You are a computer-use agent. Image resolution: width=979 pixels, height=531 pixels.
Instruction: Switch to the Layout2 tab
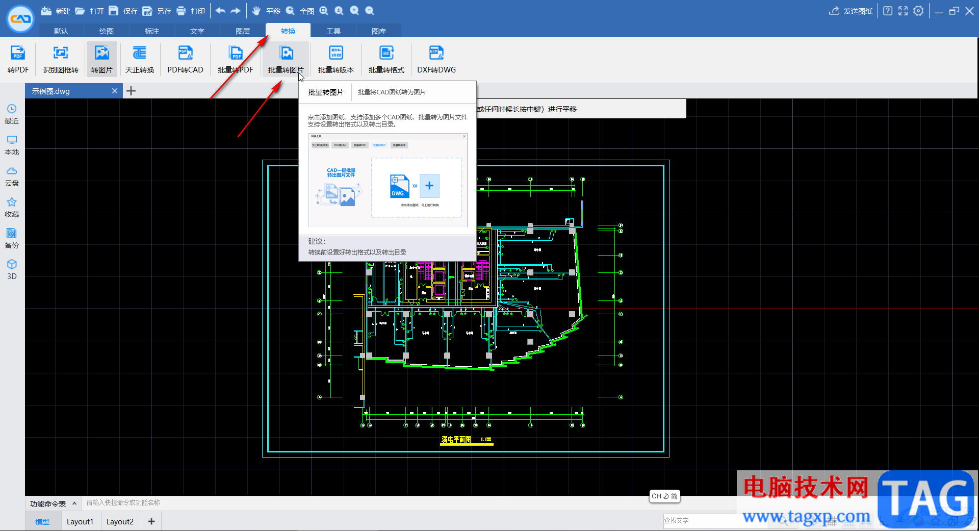point(120,521)
